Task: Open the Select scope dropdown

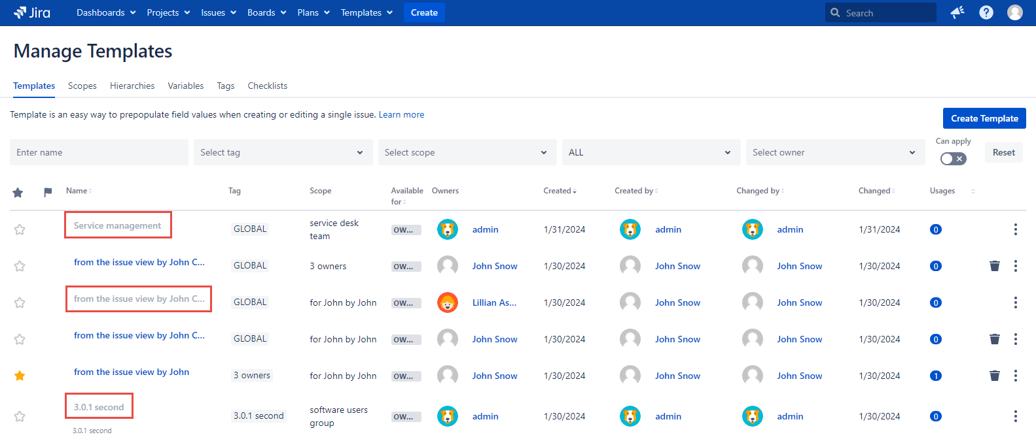Action: (x=467, y=152)
